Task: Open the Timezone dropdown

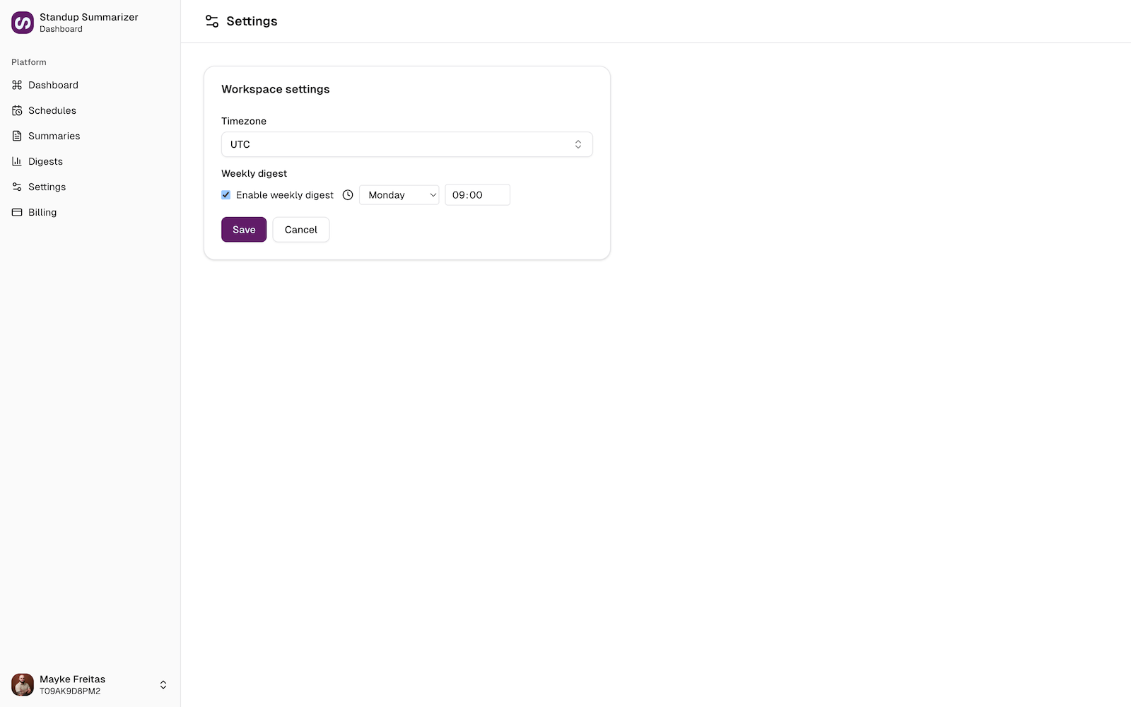Action: pos(406,144)
